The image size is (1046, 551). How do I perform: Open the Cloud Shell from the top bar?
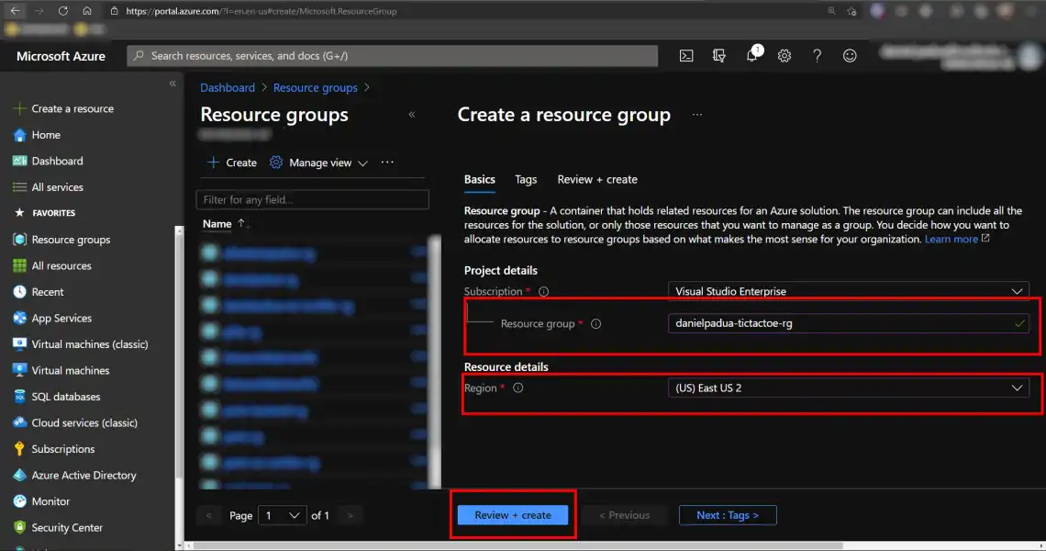(x=686, y=55)
